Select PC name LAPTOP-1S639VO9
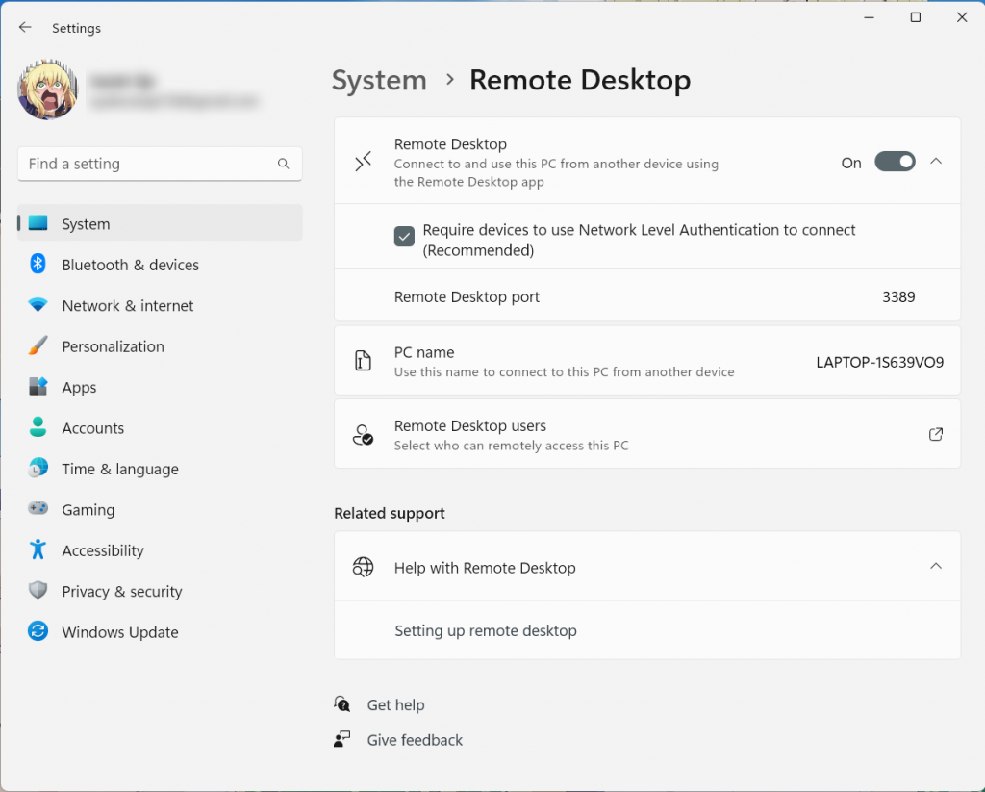Image resolution: width=985 pixels, height=792 pixels. pos(879,362)
